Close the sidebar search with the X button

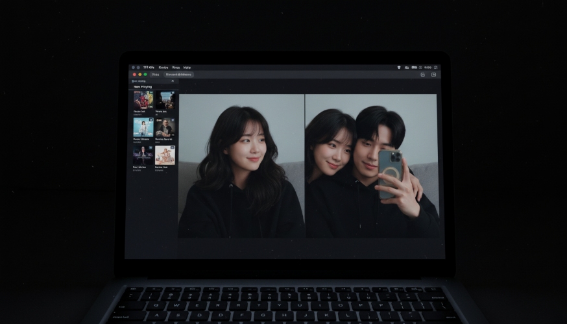(173, 81)
